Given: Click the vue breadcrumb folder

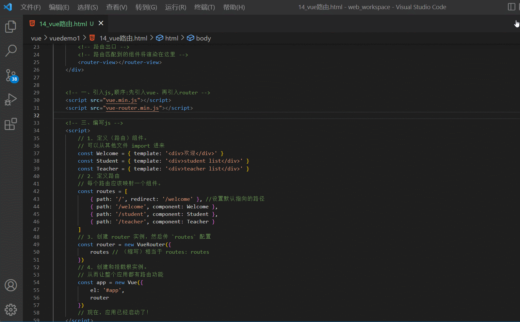Looking at the screenshot, I should point(36,38).
